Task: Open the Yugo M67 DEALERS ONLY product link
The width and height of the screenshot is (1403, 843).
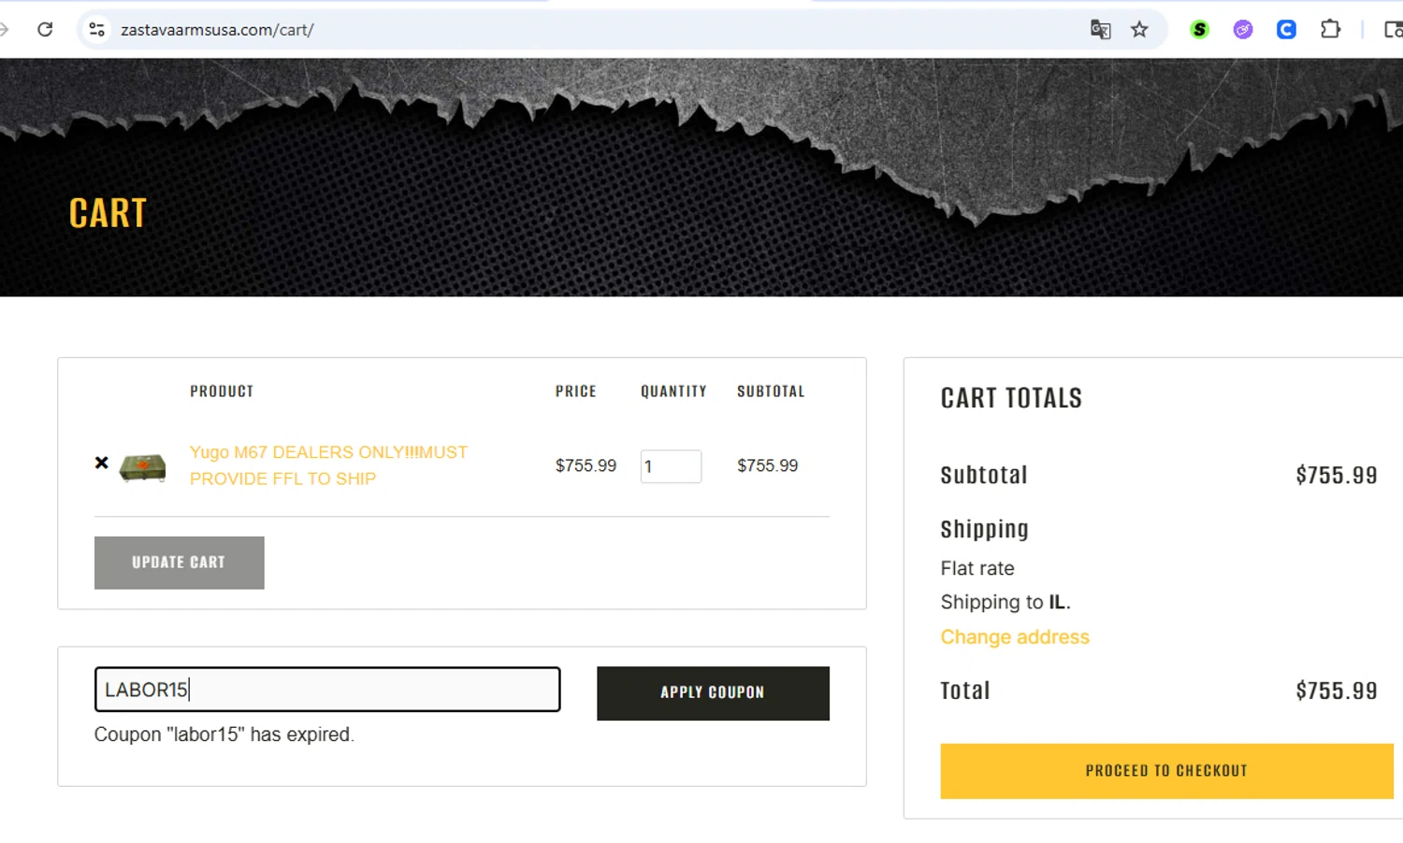Action: pyautogui.click(x=328, y=465)
